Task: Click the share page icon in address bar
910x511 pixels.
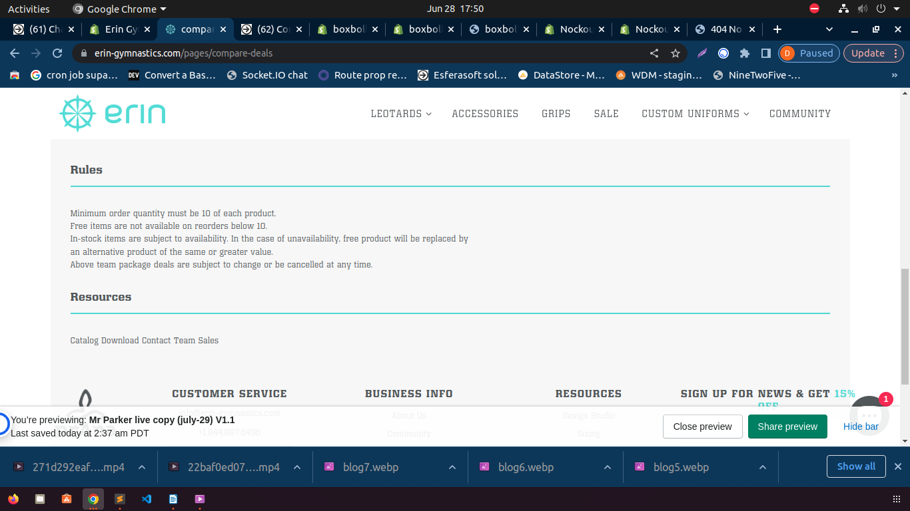Action: (x=654, y=53)
